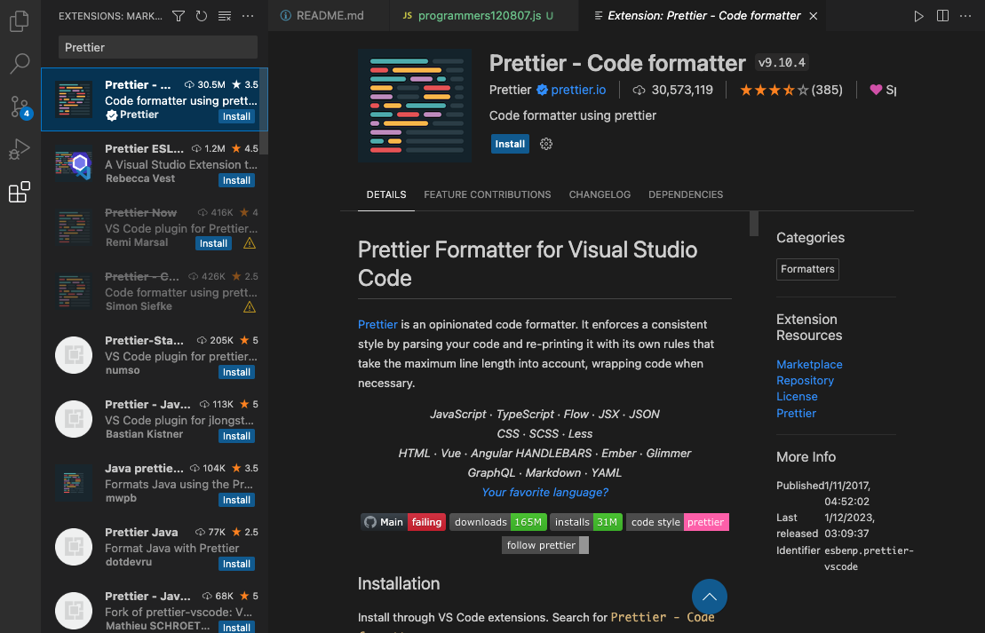Click the pink heart sponsor icon
This screenshot has width=985, height=633.
coord(876,90)
